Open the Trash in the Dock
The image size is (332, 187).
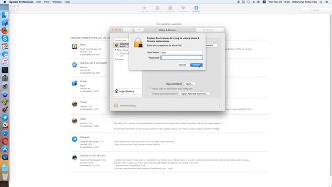[5, 176]
